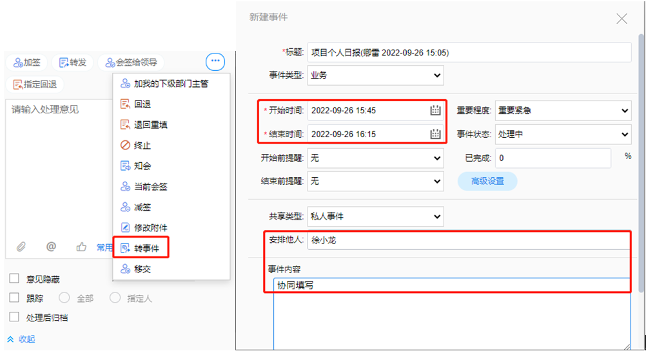This screenshot has width=646, height=351.
Task: Click the attachment paperclip icon
Action: (21, 246)
